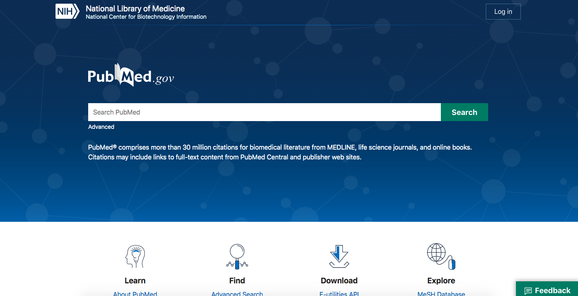The width and height of the screenshot is (578, 296).
Task: Click the Feedback speech bubble icon
Action: coord(528,291)
